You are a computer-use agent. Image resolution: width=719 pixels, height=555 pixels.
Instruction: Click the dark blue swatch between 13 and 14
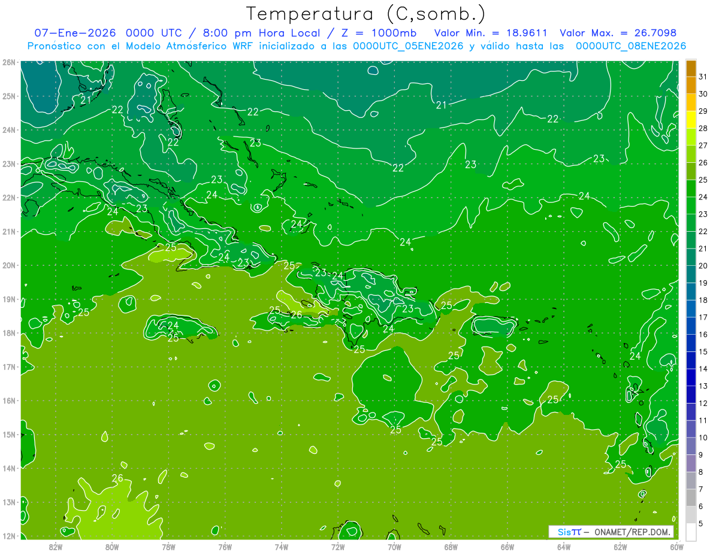pyautogui.click(x=691, y=377)
